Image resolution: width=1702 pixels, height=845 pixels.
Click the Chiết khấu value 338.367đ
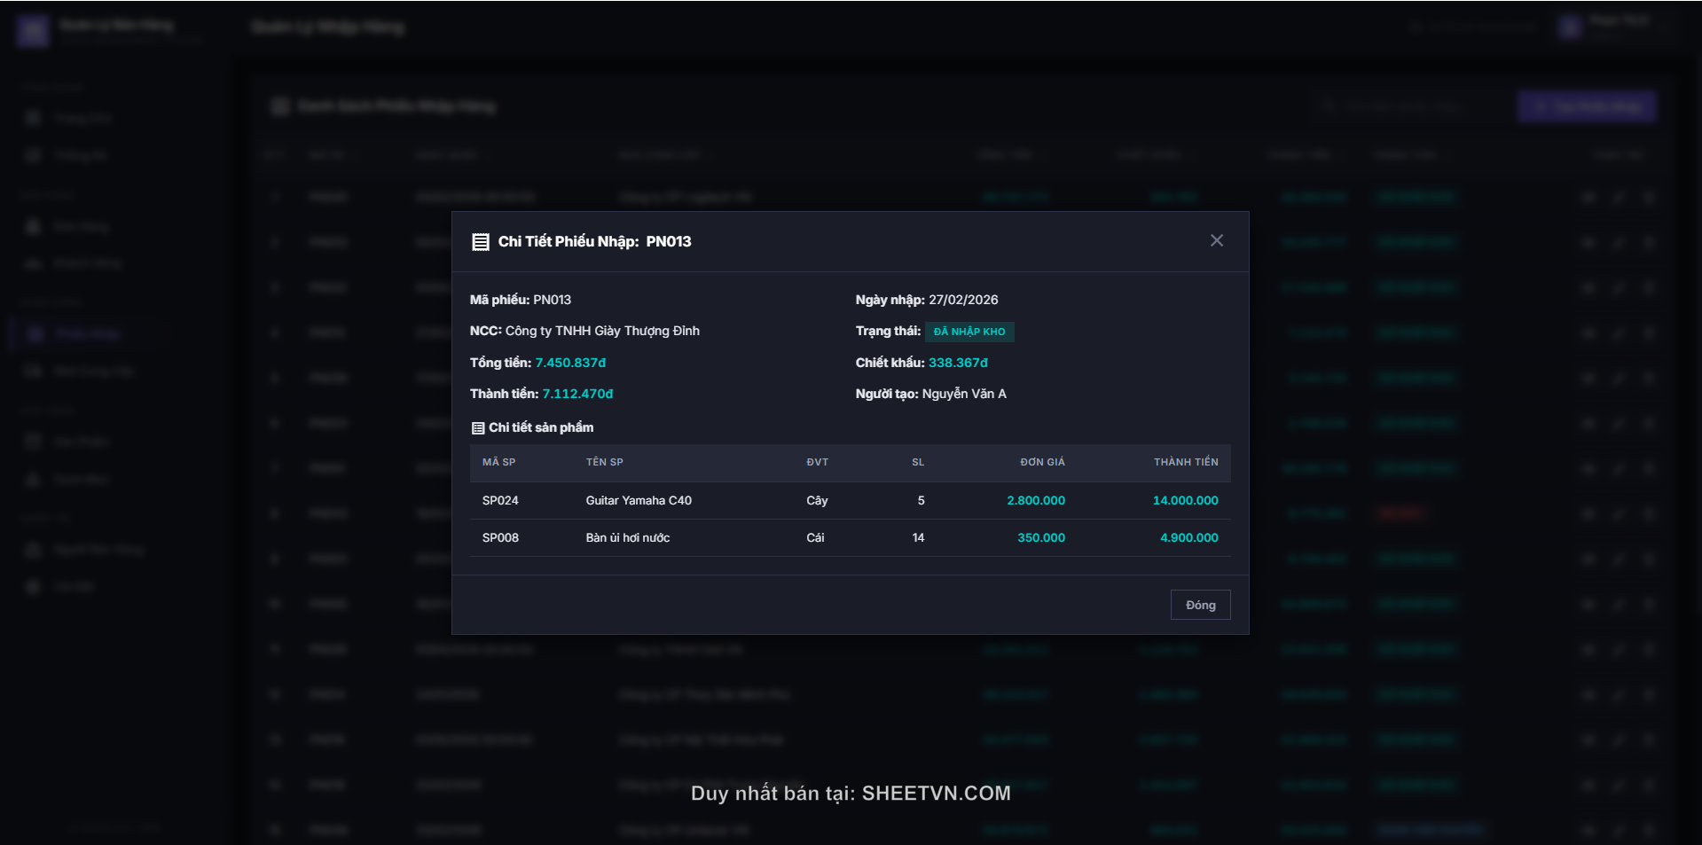click(x=958, y=363)
